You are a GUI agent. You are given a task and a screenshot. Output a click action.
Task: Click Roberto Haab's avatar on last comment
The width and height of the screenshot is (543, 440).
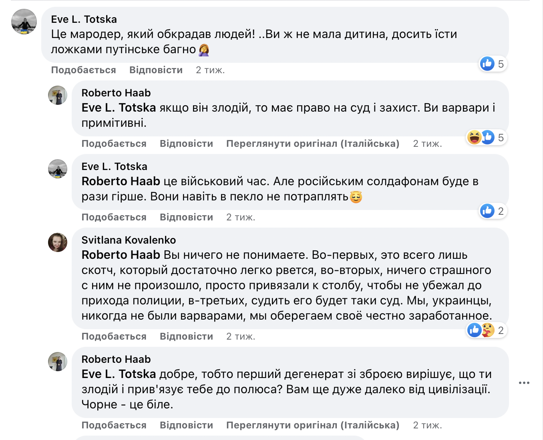tap(58, 362)
